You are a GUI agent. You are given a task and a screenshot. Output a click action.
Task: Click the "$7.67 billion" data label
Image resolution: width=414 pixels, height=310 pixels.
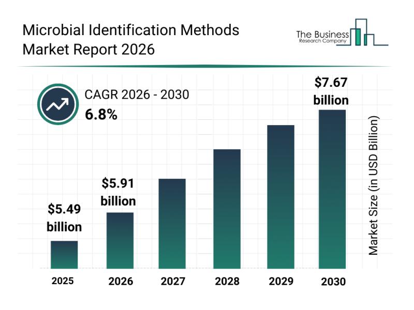(331, 91)
